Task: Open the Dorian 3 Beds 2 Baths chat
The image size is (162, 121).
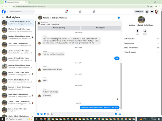Action: coord(17,74)
